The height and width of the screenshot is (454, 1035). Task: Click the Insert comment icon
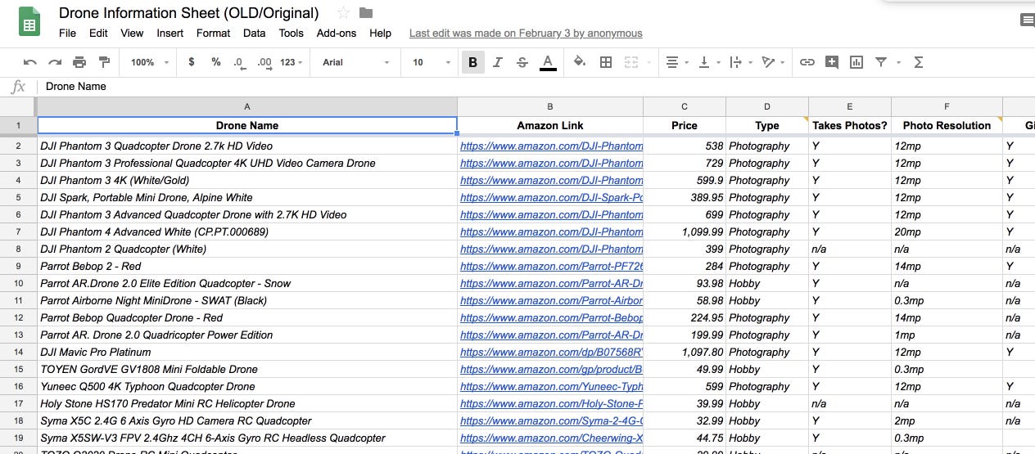[x=832, y=62]
